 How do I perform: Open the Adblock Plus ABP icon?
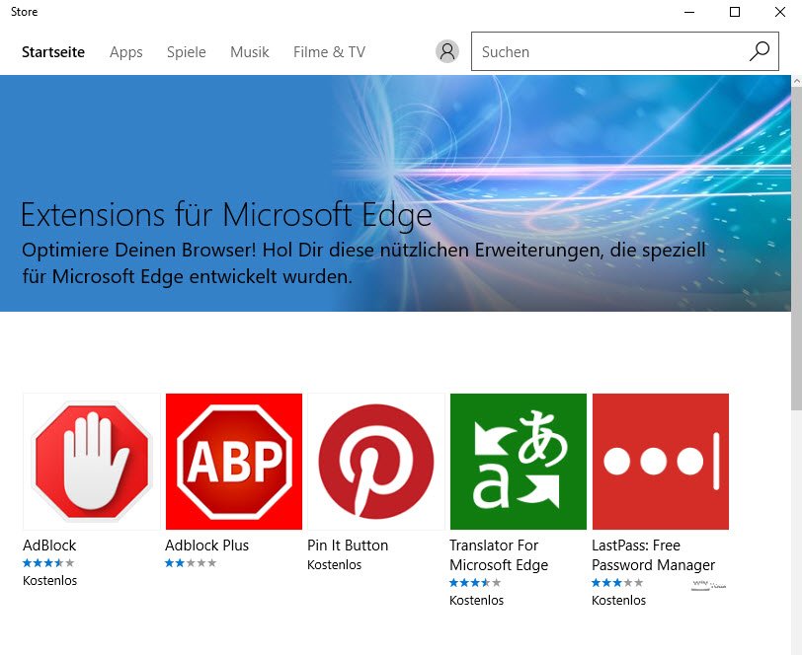point(234,462)
